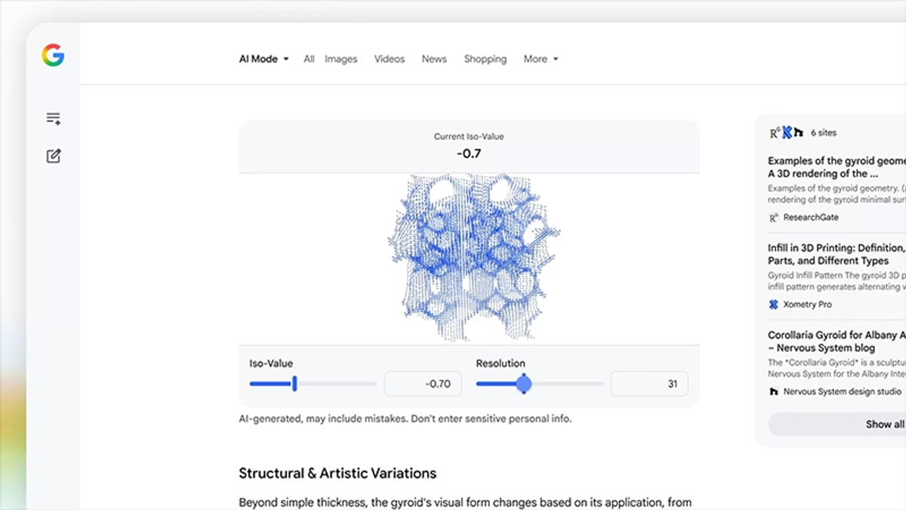
Task: Select the All results tab
Action: (309, 59)
